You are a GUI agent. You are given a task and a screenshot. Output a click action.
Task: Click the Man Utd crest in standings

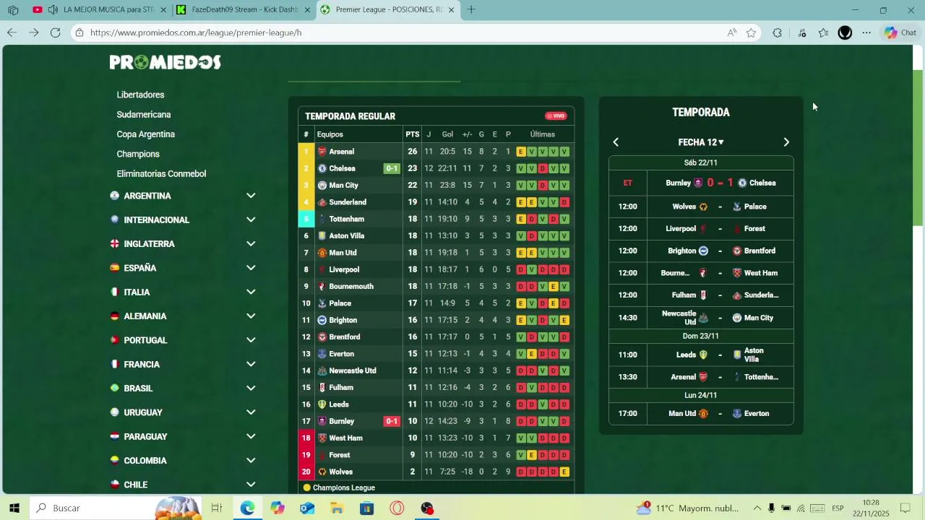[x=322, y=253]
